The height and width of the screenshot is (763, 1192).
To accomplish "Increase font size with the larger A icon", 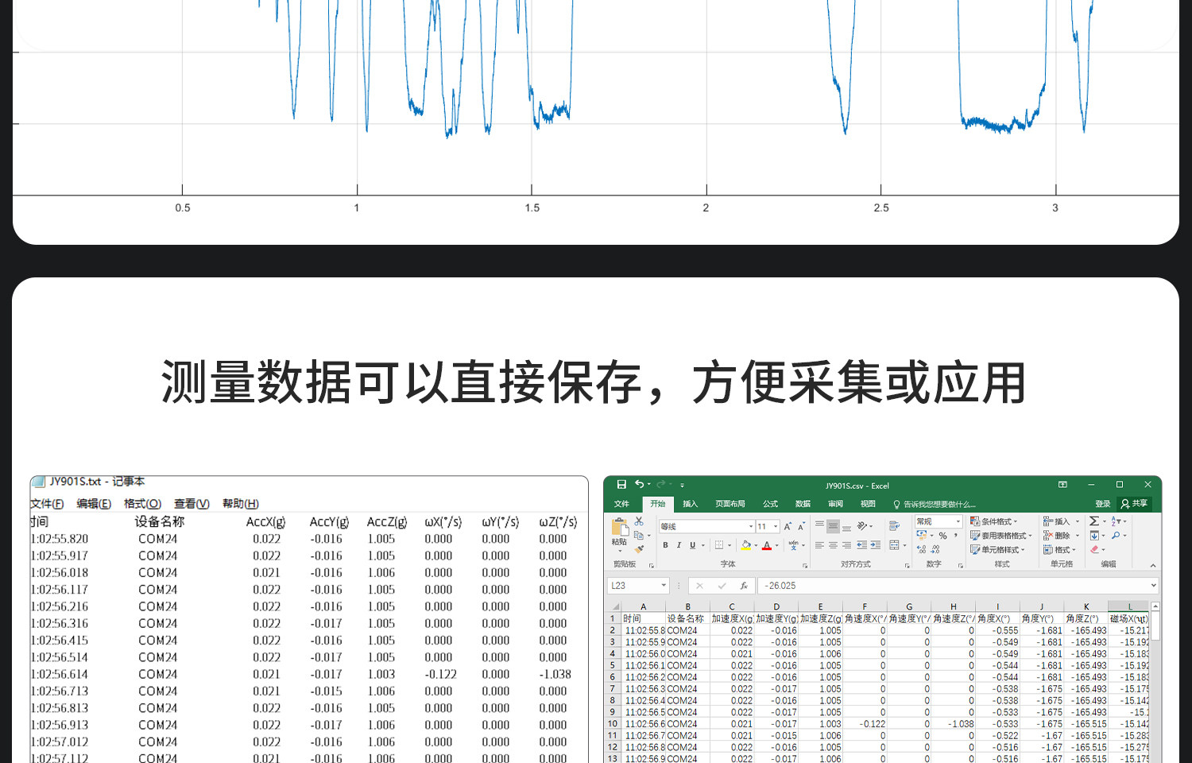I will 788,526.
